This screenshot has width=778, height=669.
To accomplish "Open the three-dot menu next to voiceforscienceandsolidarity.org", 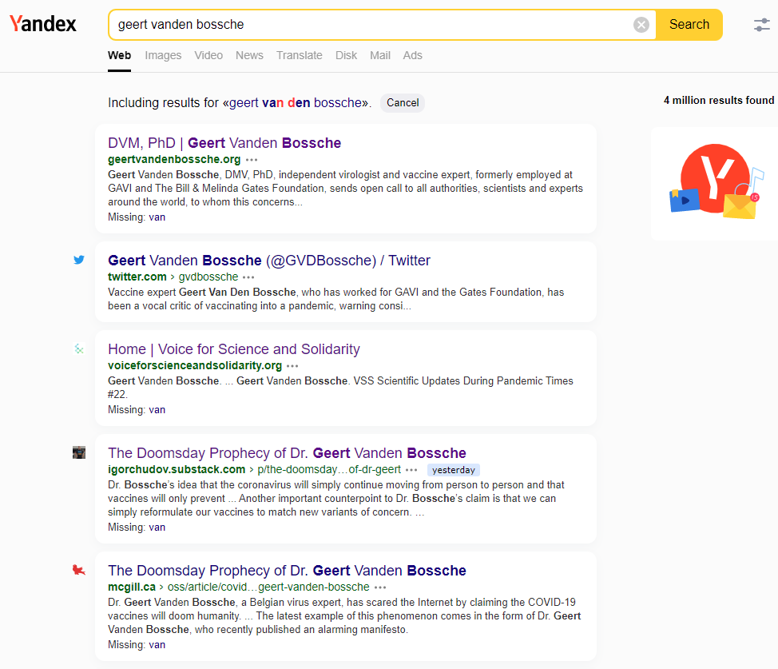I will pos(292,366).
